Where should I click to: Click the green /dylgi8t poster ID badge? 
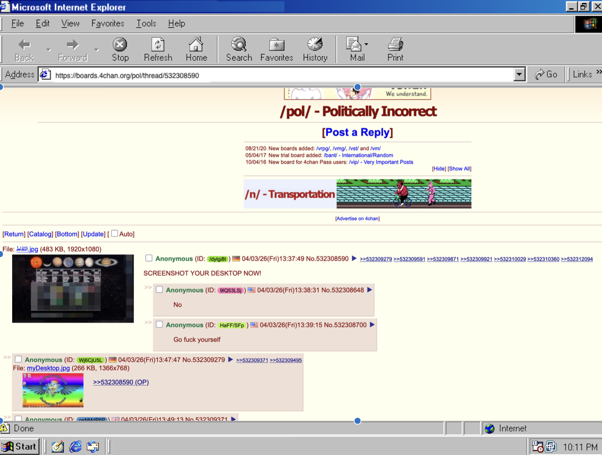(x=217, y=259)
